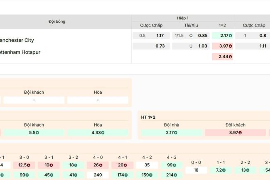Screen dimensions: 270x180
Task: Click the red down arrow beside 2.44
Action: click(x=230, y=56)
